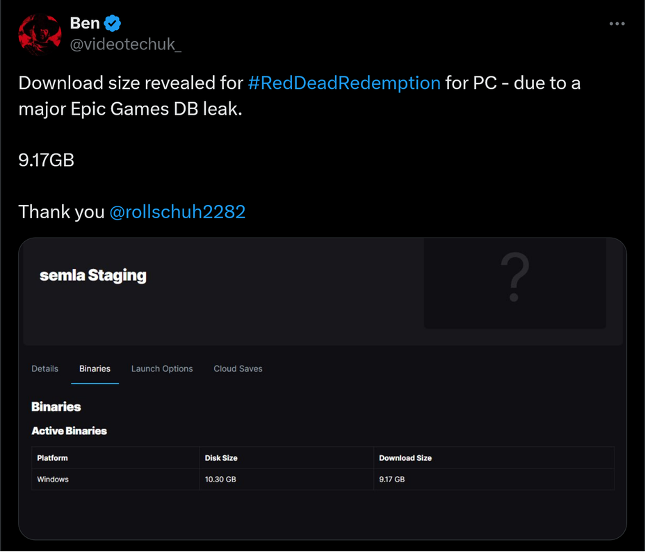Click the Download Size column header
Viewport: 650px width, 556px height.
[405, 458]
